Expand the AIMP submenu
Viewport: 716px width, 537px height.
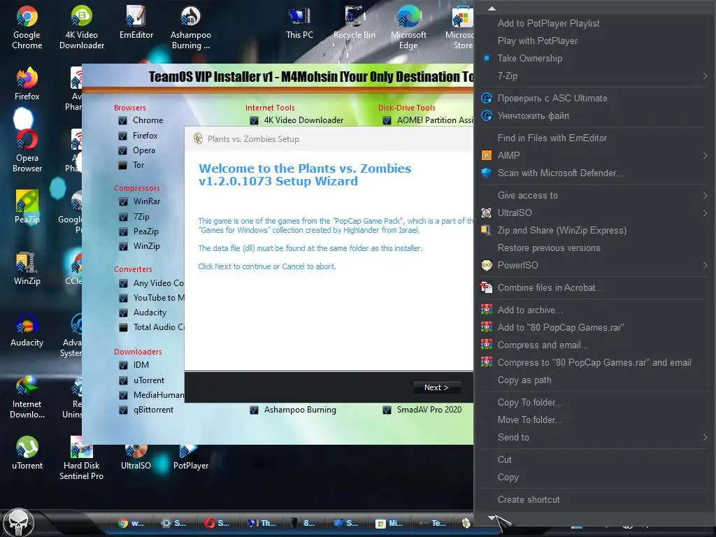[705, 155]
